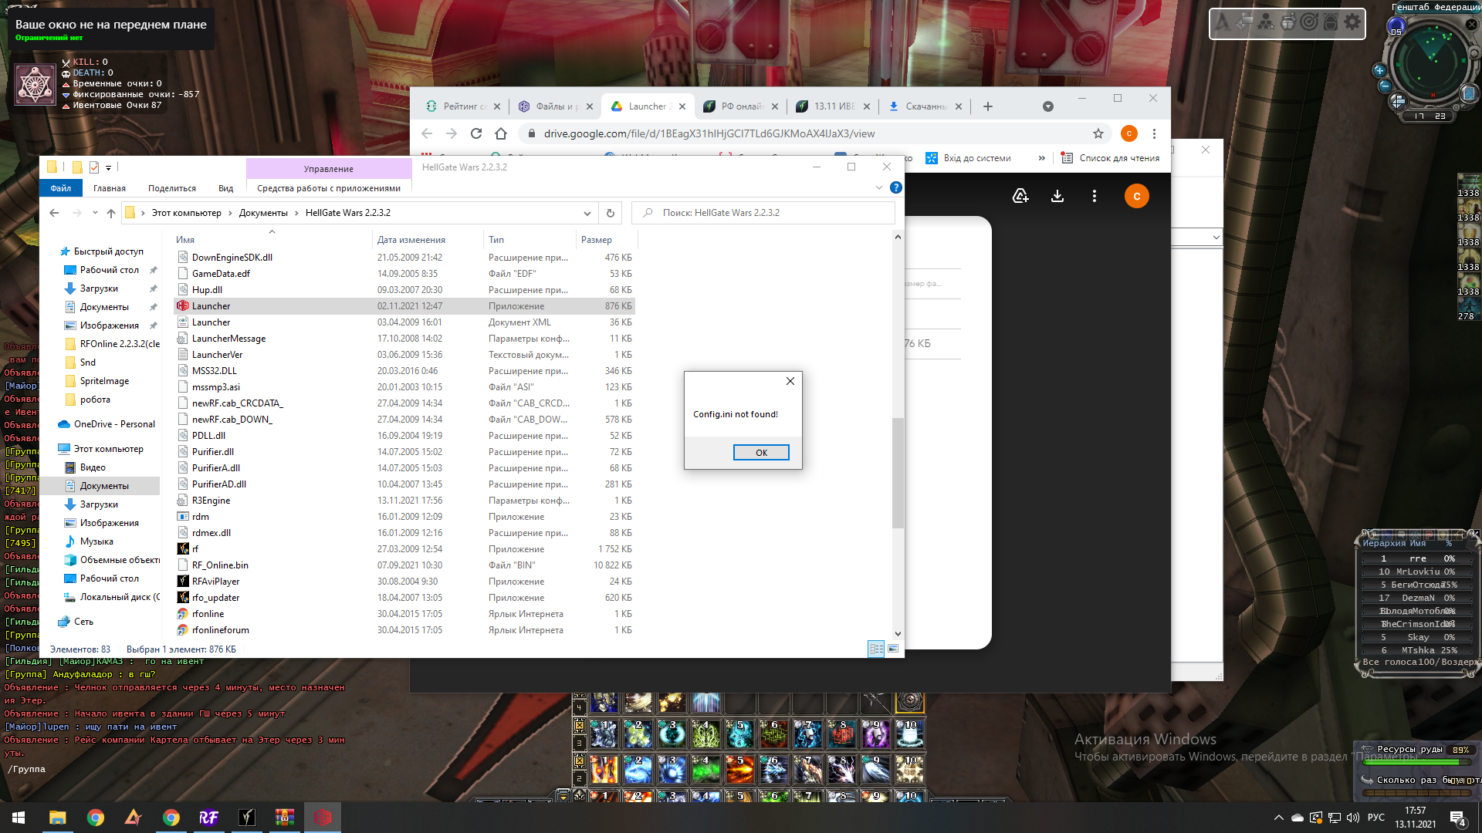Image resolution: width=1482 pixels, height=833 pixels.
Task: Show more bookmarks chevron in Chrome
Action: pos(1042,158)
